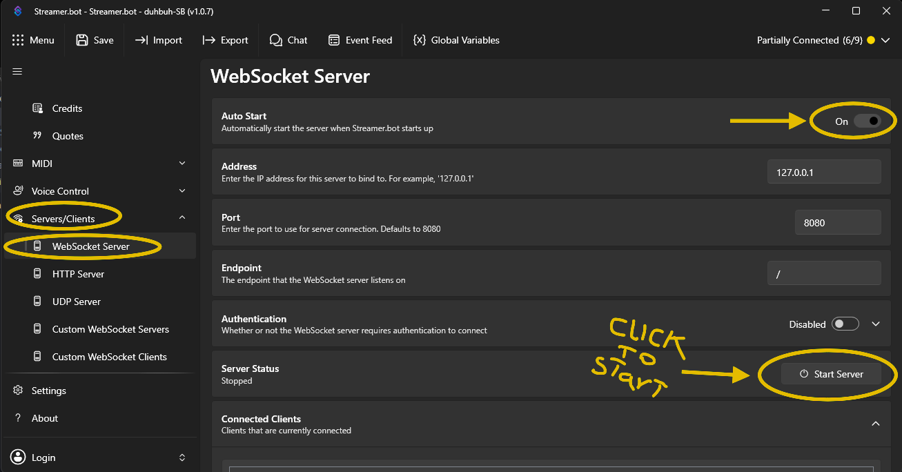Enable the Authentication toggle
The width and height of the screenshot is (902, 472).
[x=845, y=324]
